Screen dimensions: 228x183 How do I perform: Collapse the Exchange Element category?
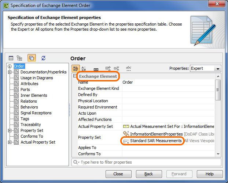pos(75,76)
